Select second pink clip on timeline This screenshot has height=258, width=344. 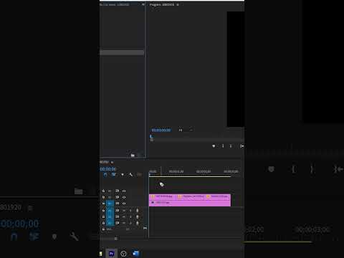191,196
